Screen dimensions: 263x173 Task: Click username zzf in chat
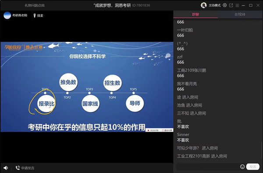point(180,57)
